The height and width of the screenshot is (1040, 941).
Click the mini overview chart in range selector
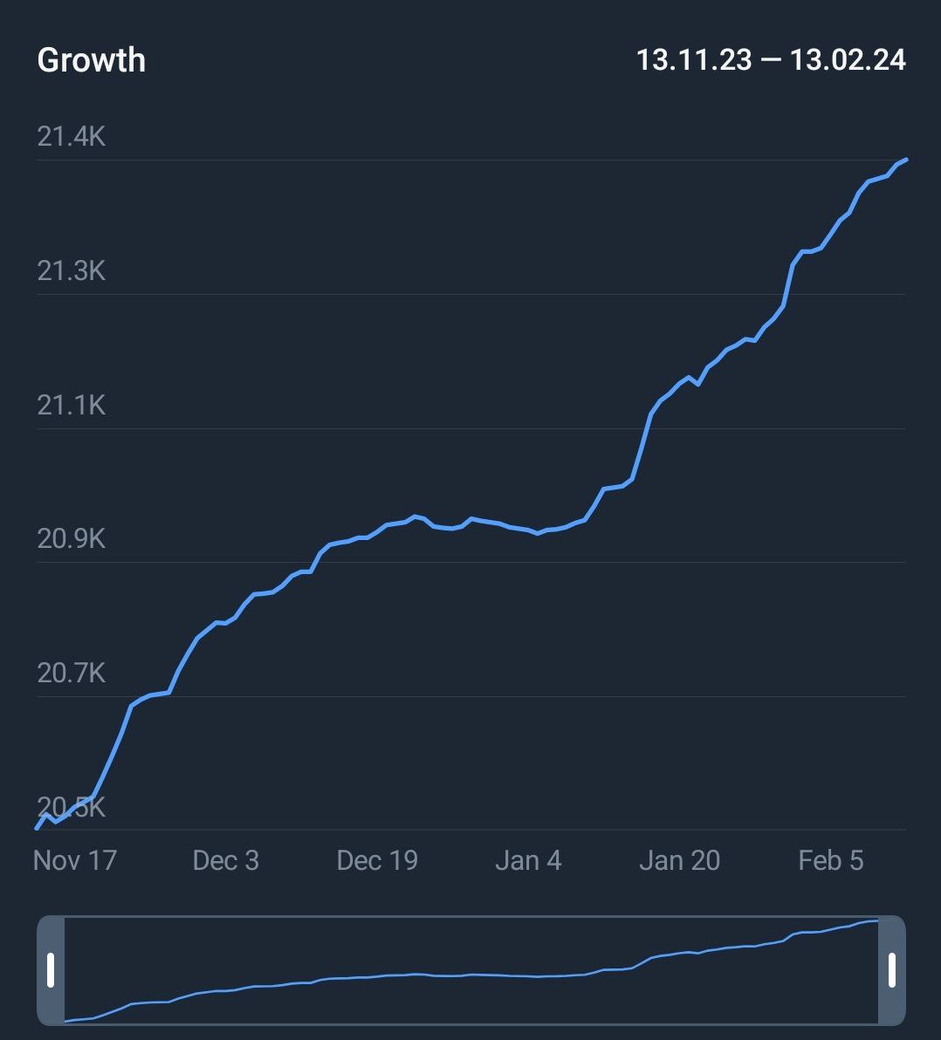471,970
